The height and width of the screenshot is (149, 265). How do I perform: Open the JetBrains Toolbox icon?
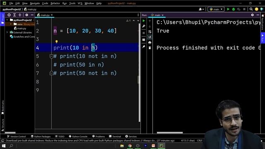(x=262, y=9)
